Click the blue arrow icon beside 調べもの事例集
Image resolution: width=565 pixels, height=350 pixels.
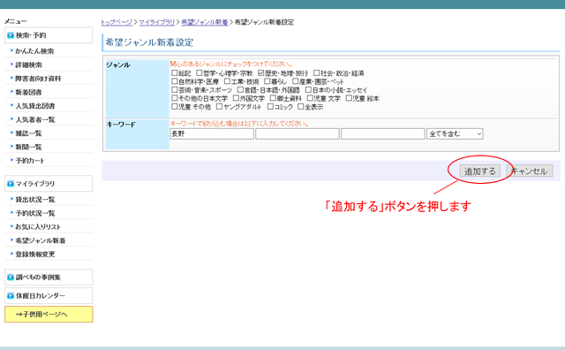11,278
